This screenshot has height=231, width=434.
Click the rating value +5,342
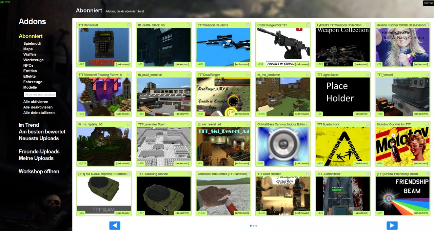(262, 213)
